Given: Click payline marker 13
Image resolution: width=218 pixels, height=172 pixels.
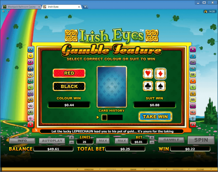Looking at the screenshot, I should [x=31, y=112].
